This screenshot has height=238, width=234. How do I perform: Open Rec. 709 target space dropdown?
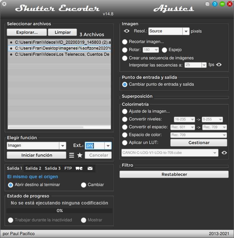coord(214,127)
